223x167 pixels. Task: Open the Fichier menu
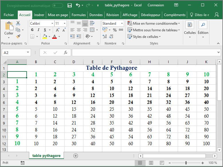click(x=9, y=15)
